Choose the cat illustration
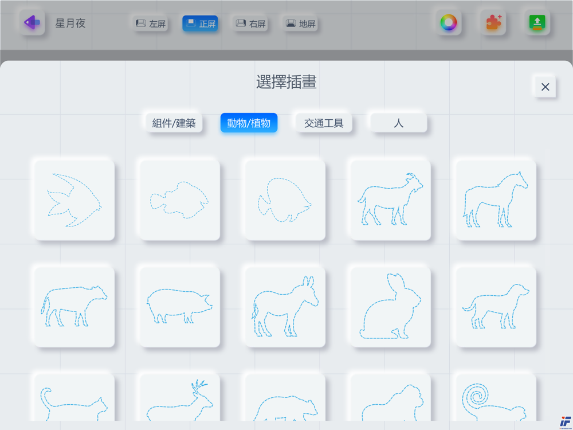Viewport: 573px width, 430px height. [x=74, y=398]
